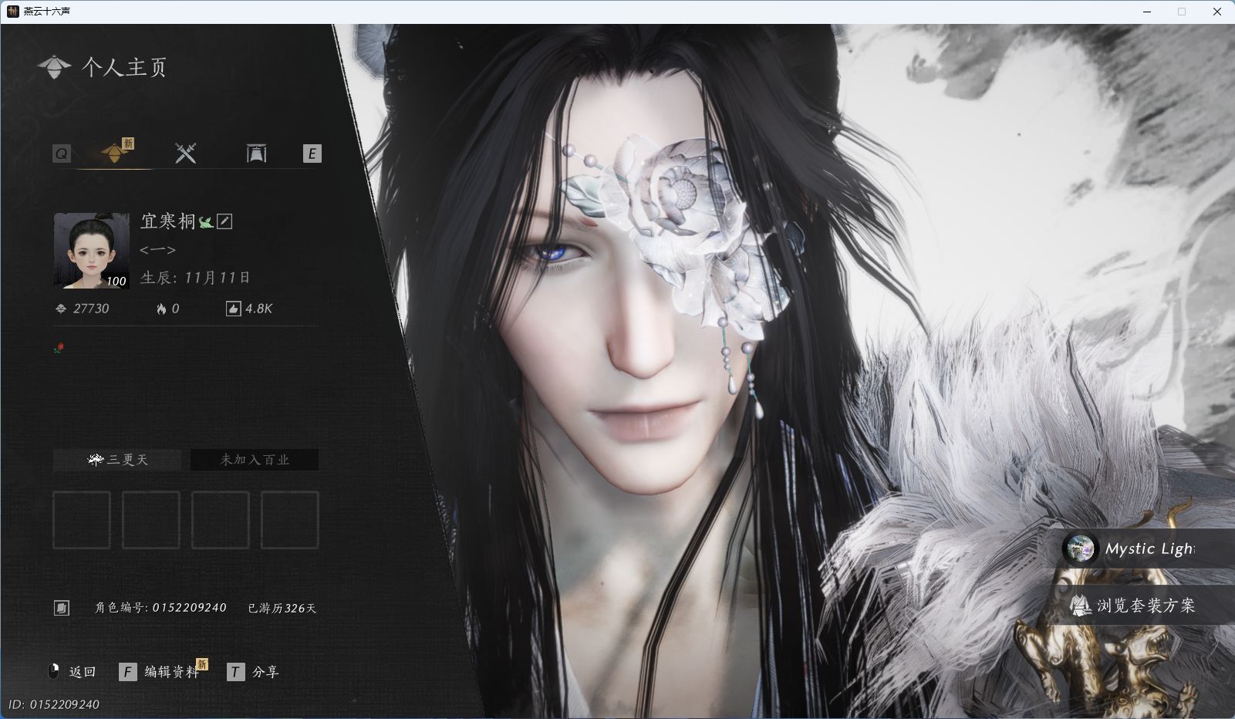The height and width of the screenshot is (719, 1235).
Task: Click 返回 to go back
Action: [73, 672]
